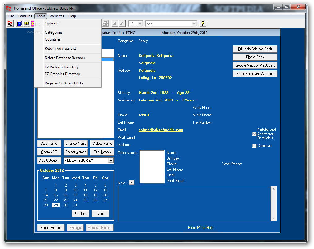Click the Luling, LA 700702 address line
314x249 pixels.
point(155,78)
